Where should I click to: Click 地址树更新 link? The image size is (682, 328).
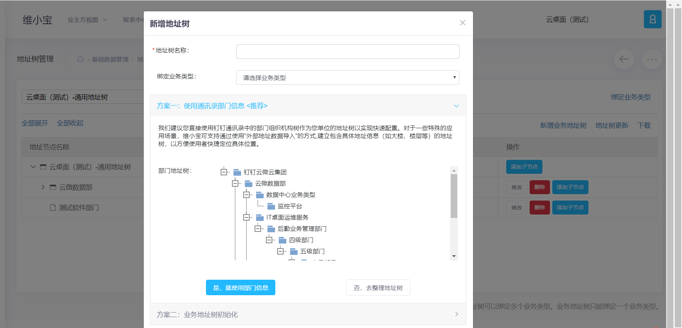(612, 126)
